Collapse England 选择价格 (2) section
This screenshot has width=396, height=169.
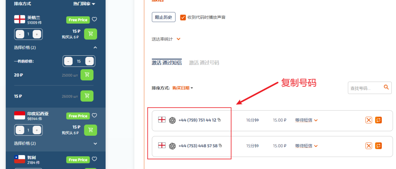click(x=95, y=48)
